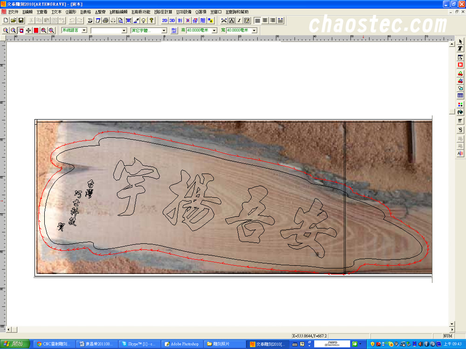Click the yellow question mark help icon
This screenshot has height=349, width=466.
coord(151,20)
